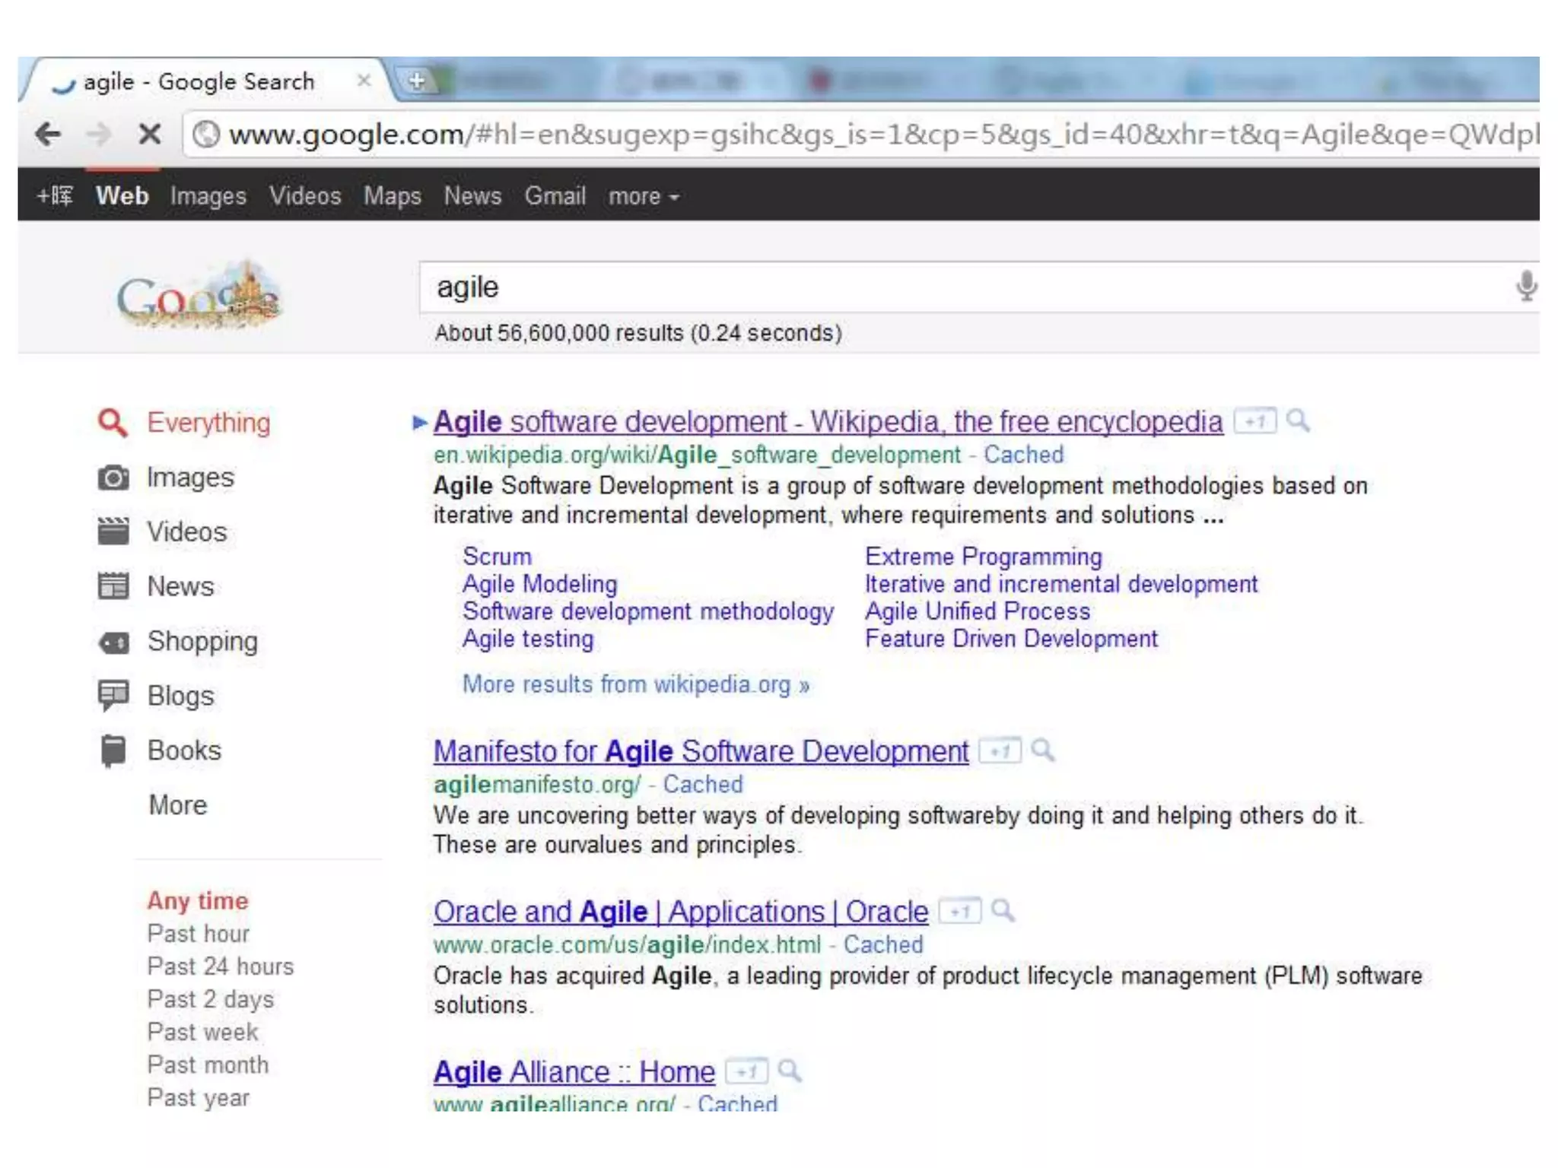
Task: Select Blogs filter in left sidebar
Action: [x=180, y=696]
